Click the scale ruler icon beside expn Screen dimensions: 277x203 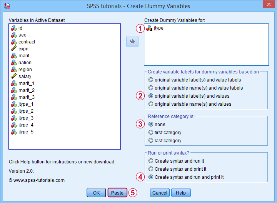(14, 49)
